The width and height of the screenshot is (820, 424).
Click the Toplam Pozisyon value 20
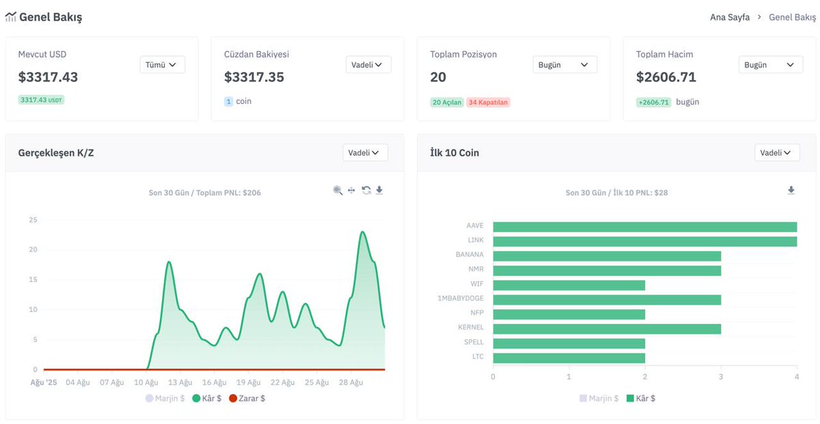tap(438, 77)
